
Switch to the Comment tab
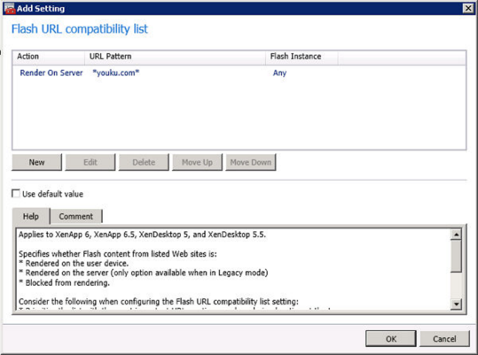[x=76, y=217]
